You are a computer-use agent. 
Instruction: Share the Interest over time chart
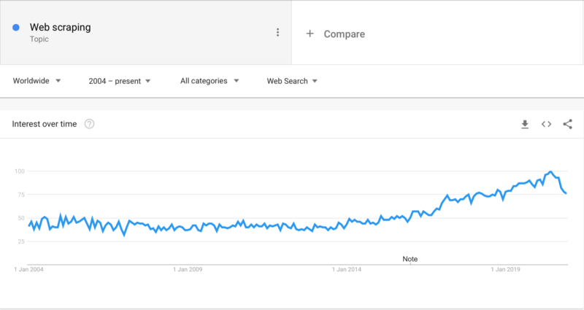(568, 124)
